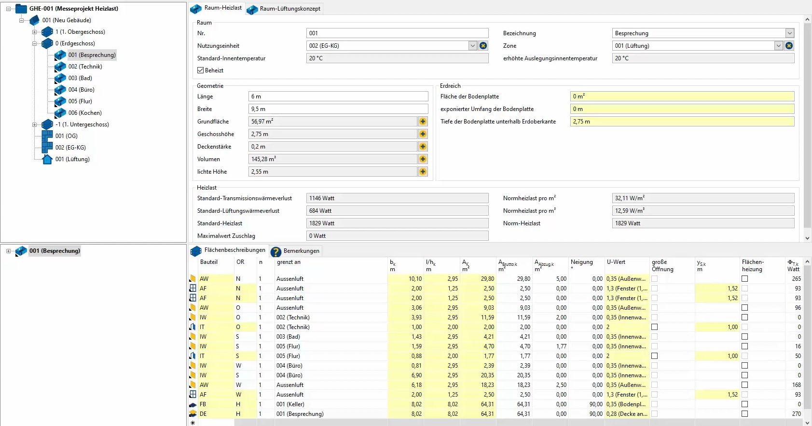The image size is (812, 426).
Task: Toggle Flächenheizung for the FB row
Action: click(745, 404)
